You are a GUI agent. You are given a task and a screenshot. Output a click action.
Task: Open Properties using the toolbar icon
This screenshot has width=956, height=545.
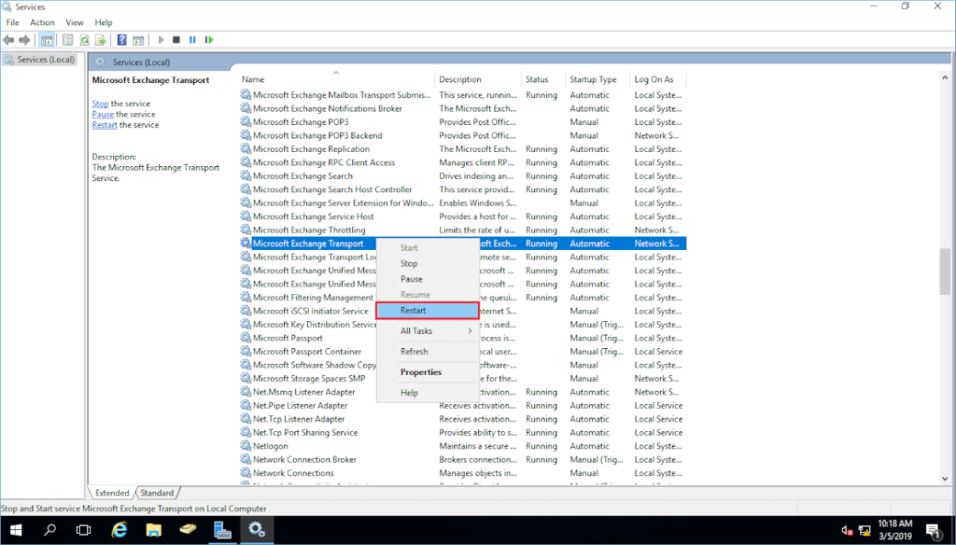pos(66,39)
